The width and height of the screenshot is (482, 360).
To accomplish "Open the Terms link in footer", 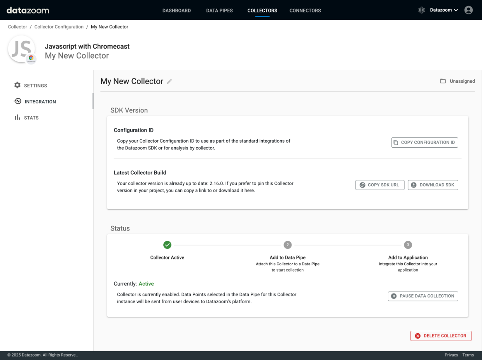I will tap(468, 355).
